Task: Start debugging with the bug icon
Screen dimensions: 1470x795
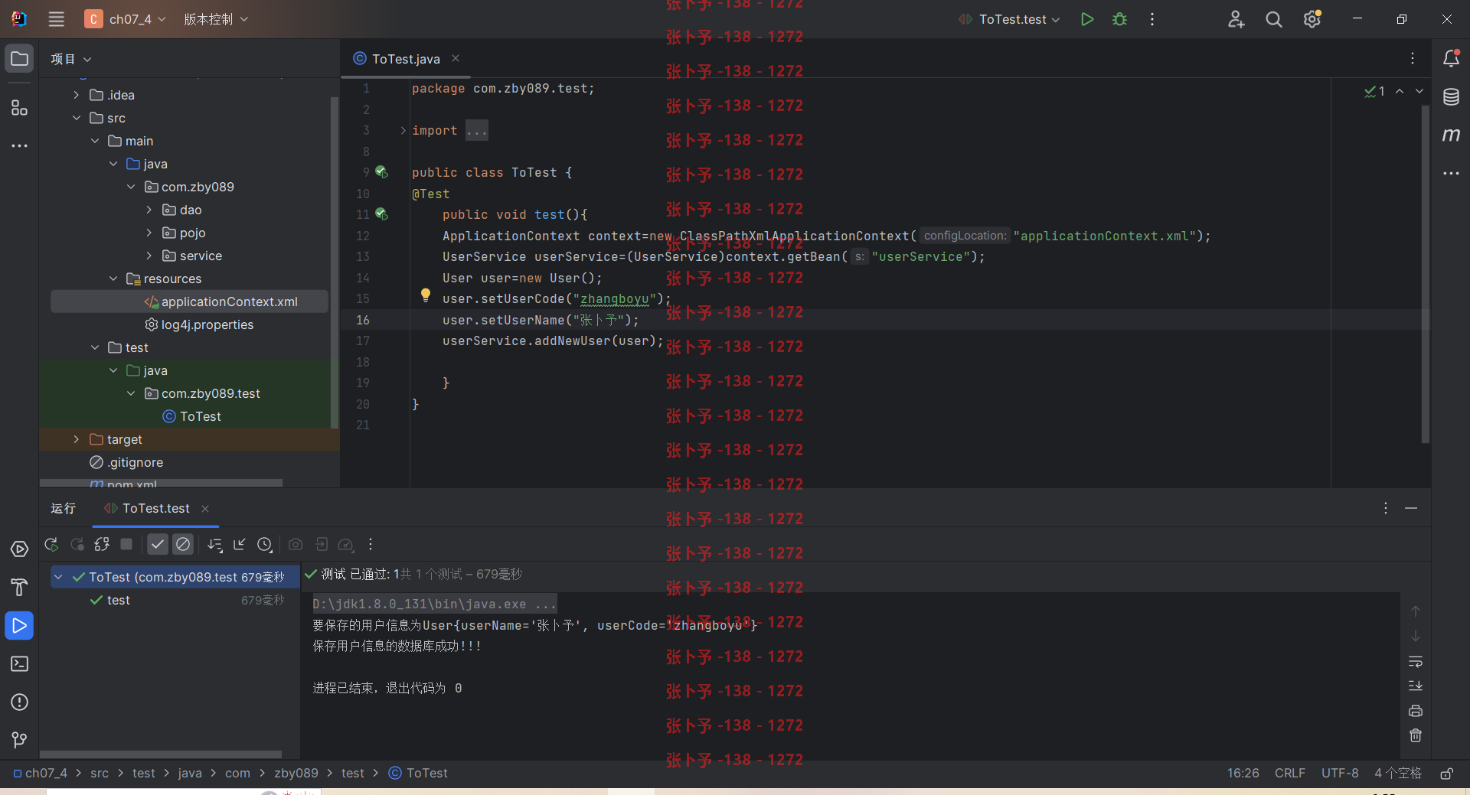Action: click(1119, 19)
